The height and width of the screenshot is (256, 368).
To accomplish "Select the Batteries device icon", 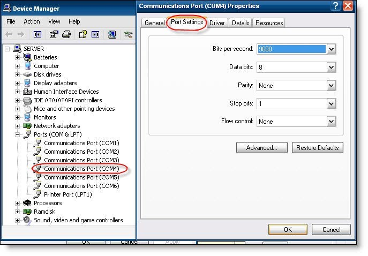I will point(27,57).
